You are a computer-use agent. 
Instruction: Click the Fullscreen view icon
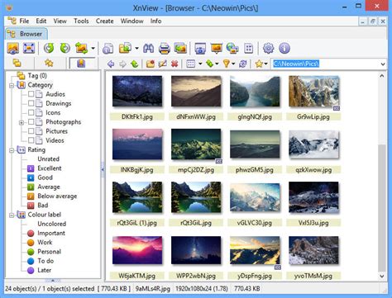29,49
